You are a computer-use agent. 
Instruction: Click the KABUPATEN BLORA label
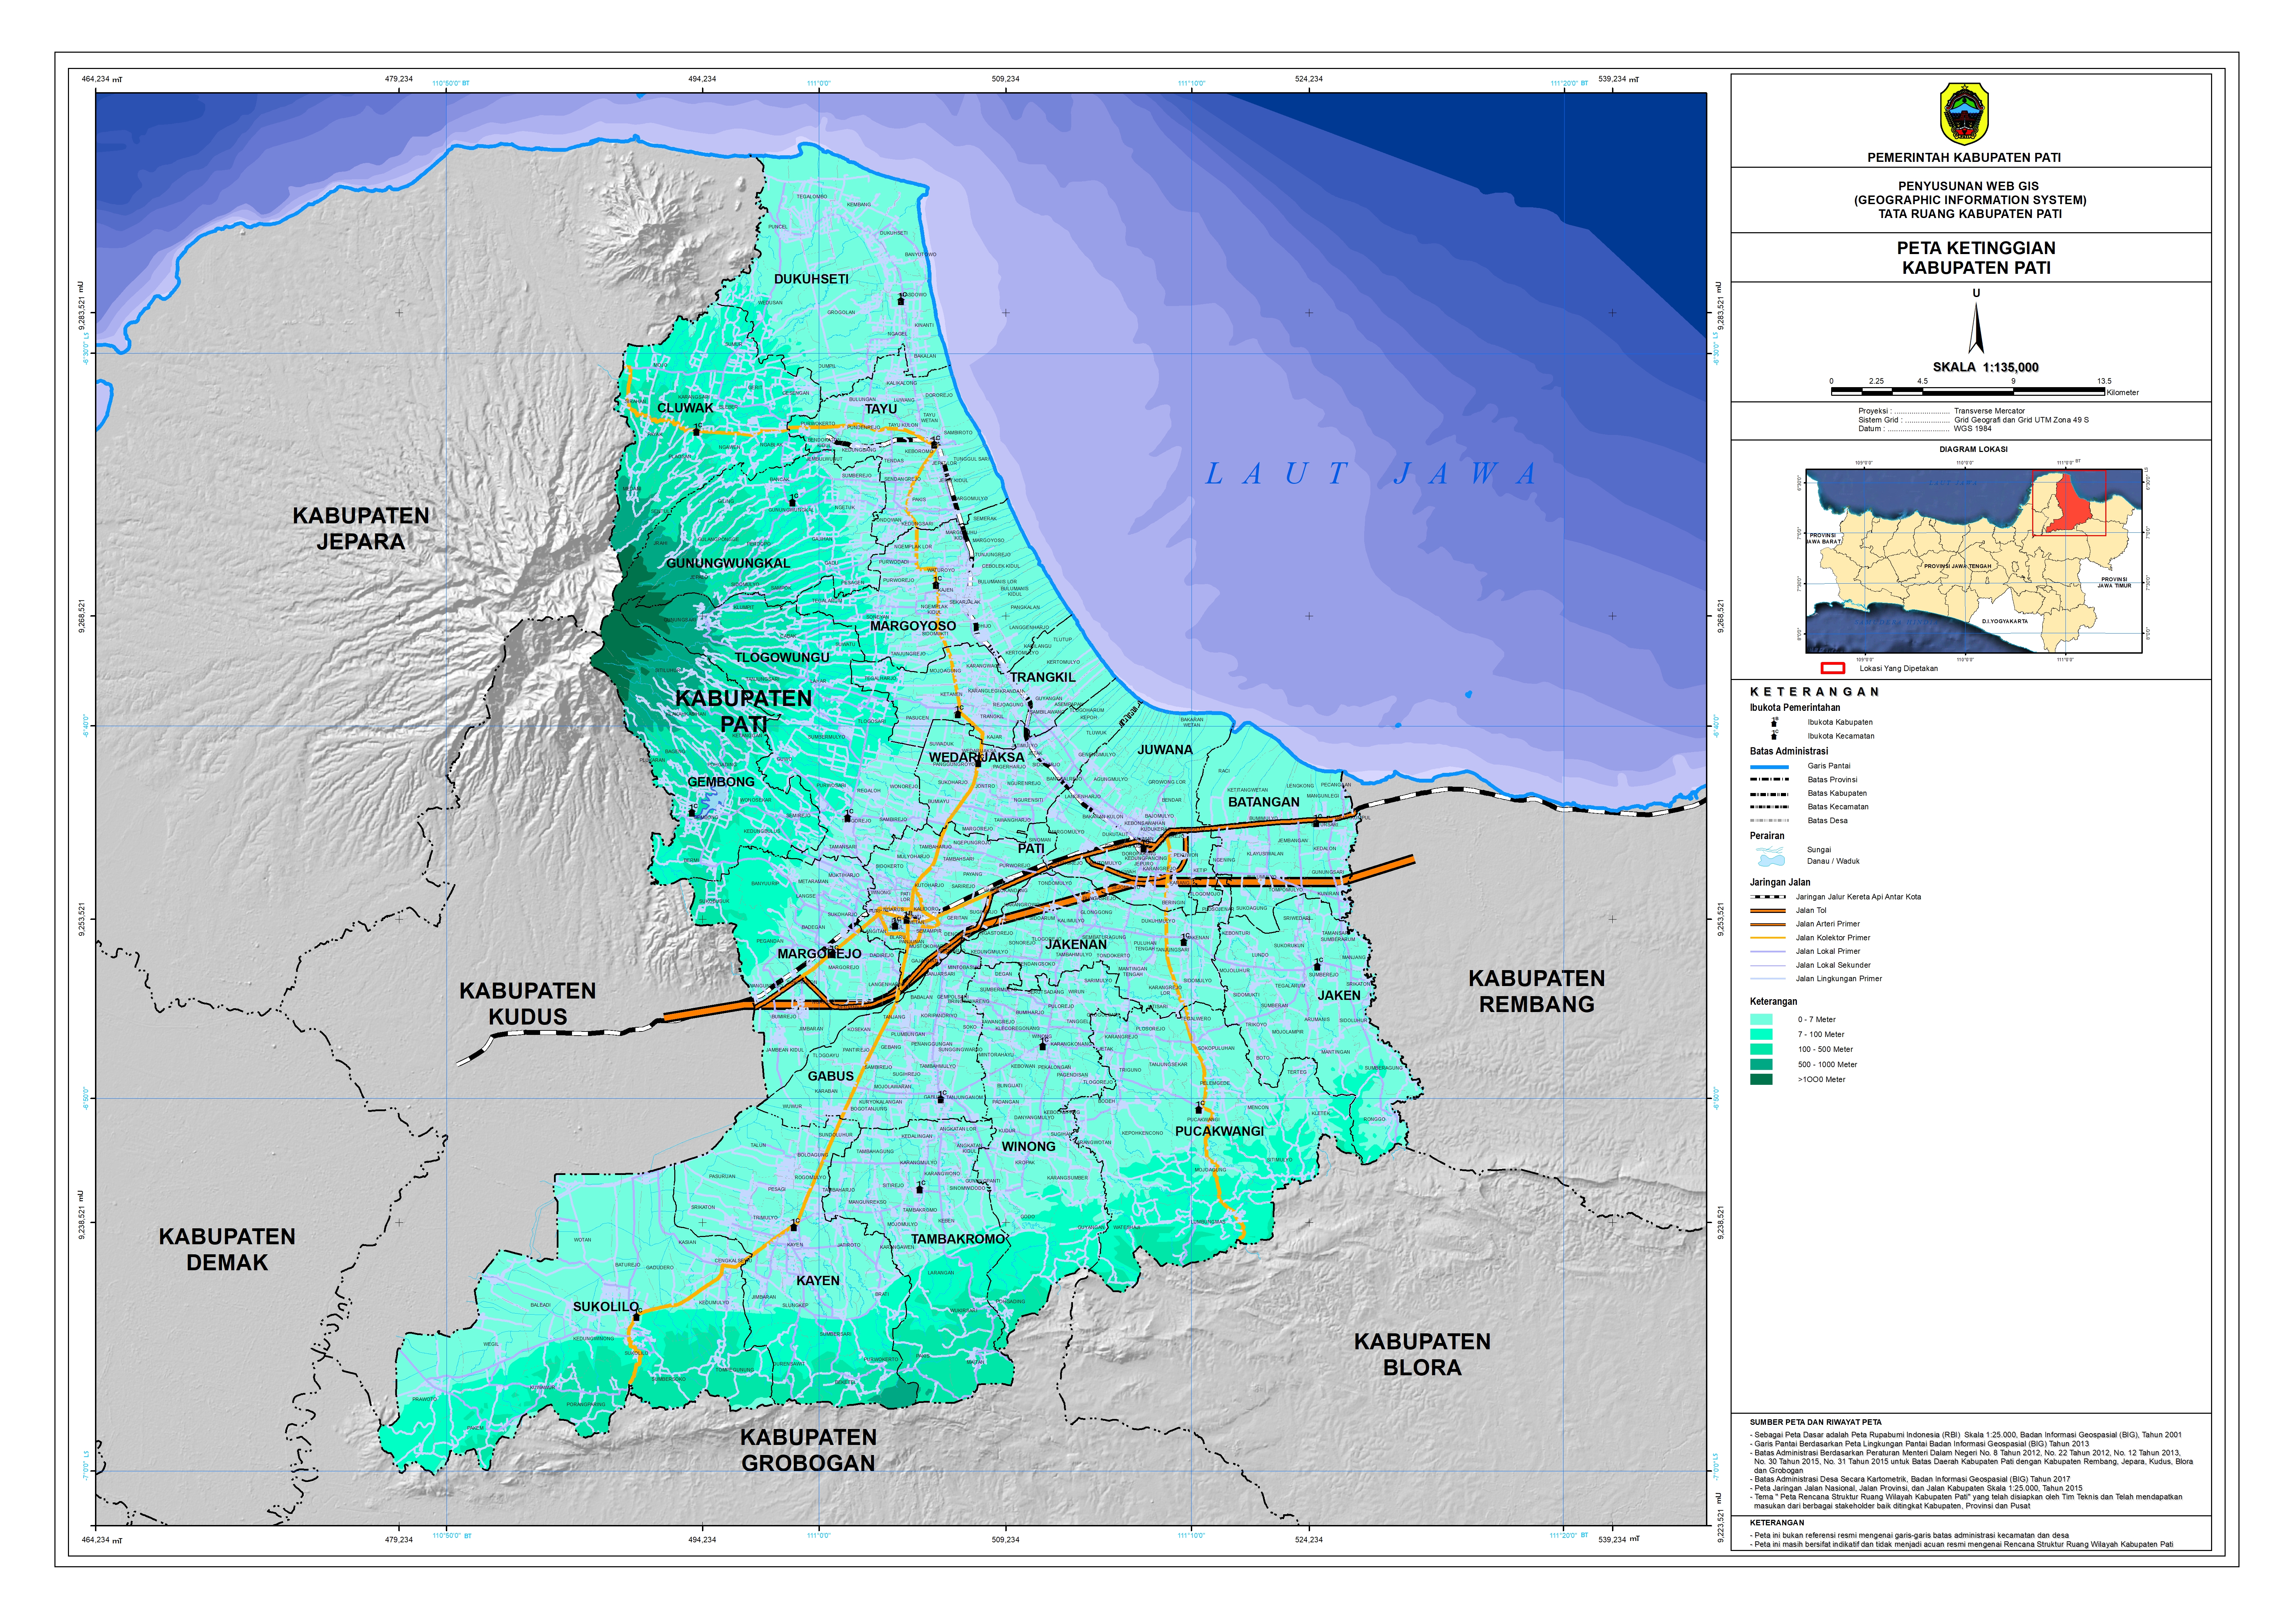tap(1422, 1355)
